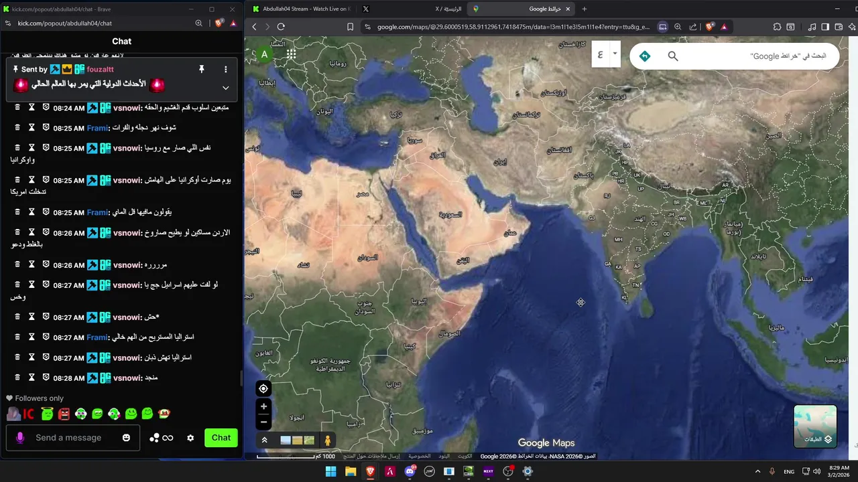Click the fouzaltt username in pinned message

[101, 69]
